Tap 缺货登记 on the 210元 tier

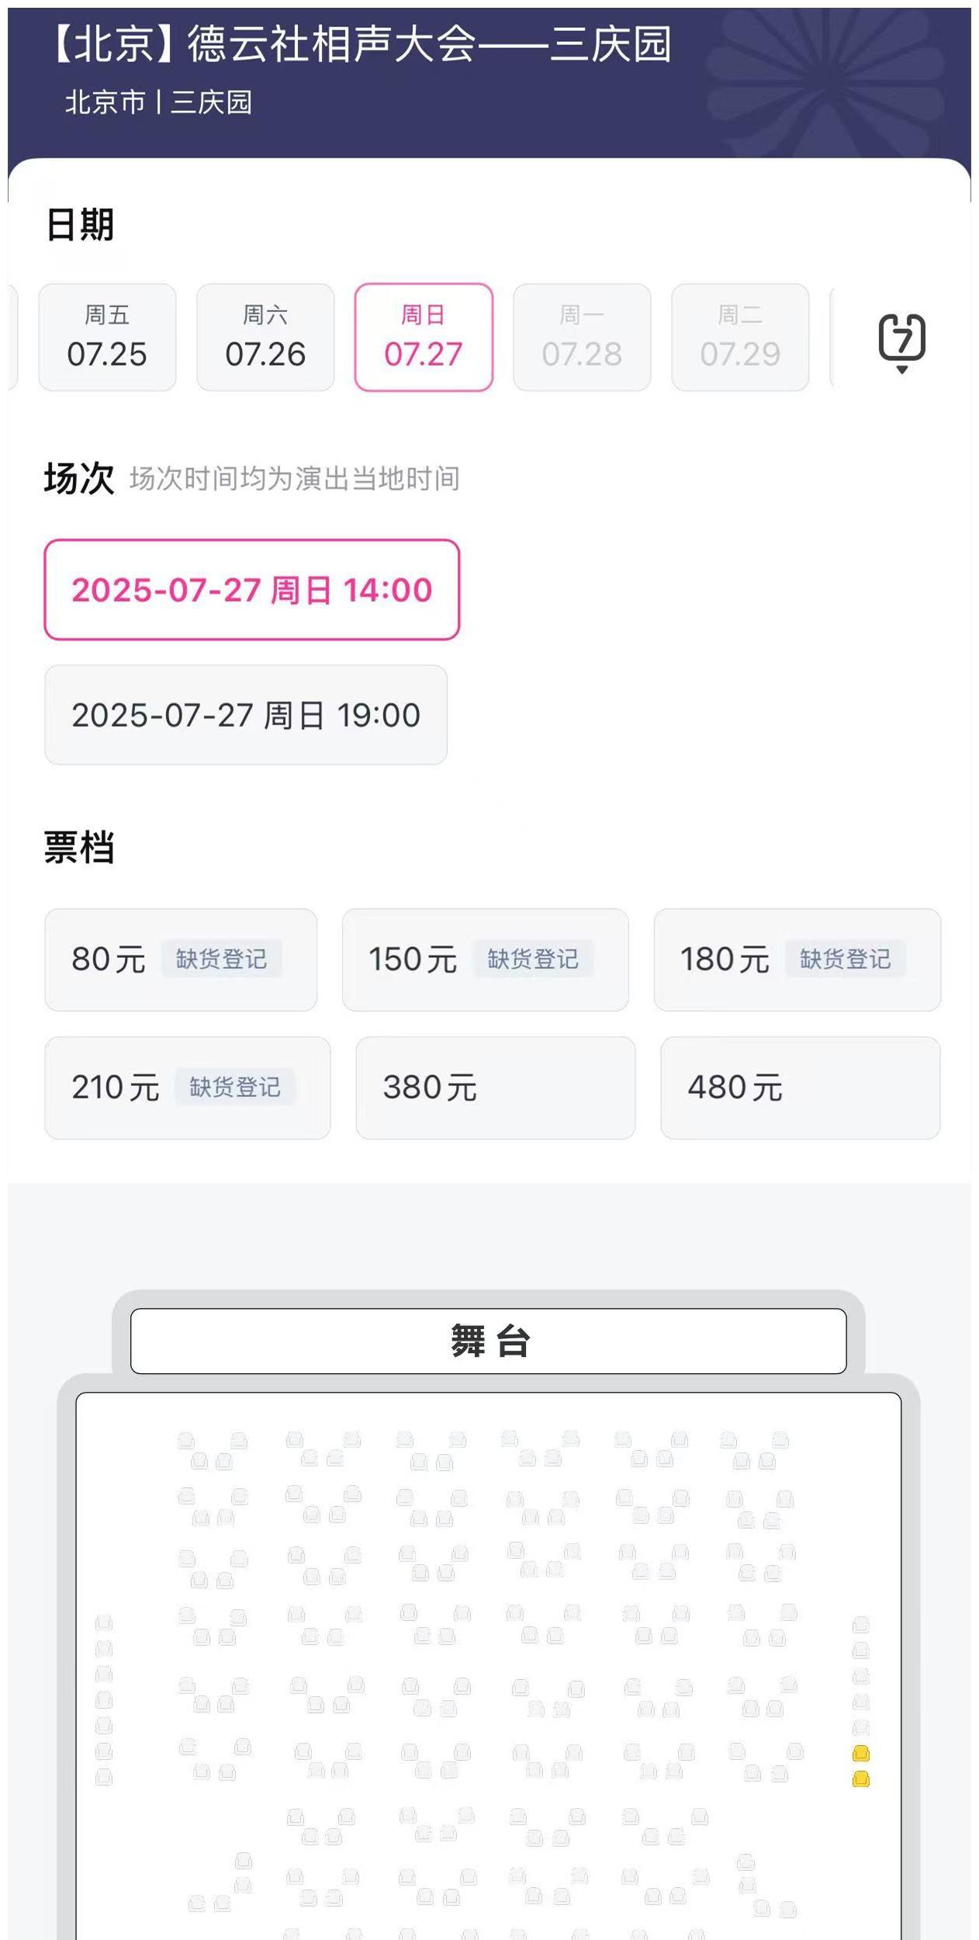click(x=235, y=1087)
